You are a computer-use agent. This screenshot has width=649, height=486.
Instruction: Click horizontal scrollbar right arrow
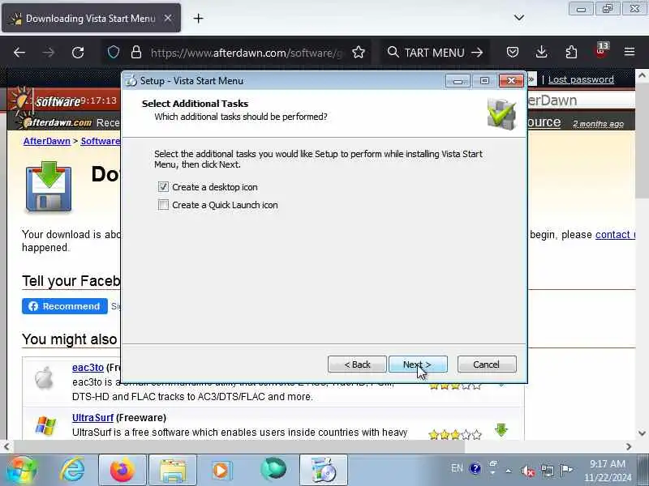[x=629, y=447]
